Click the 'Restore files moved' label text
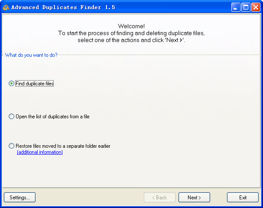Screen dimensions: 263x208 pyautogui.click(x=63, y=146)
